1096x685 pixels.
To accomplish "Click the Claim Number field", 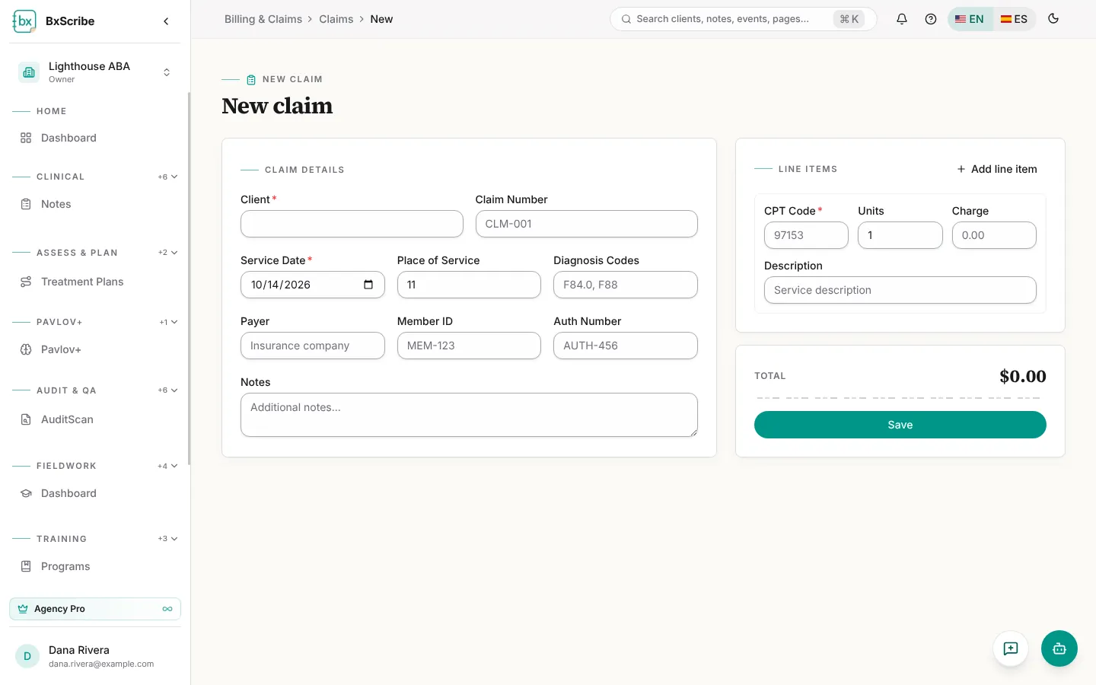I will (587, 224).
